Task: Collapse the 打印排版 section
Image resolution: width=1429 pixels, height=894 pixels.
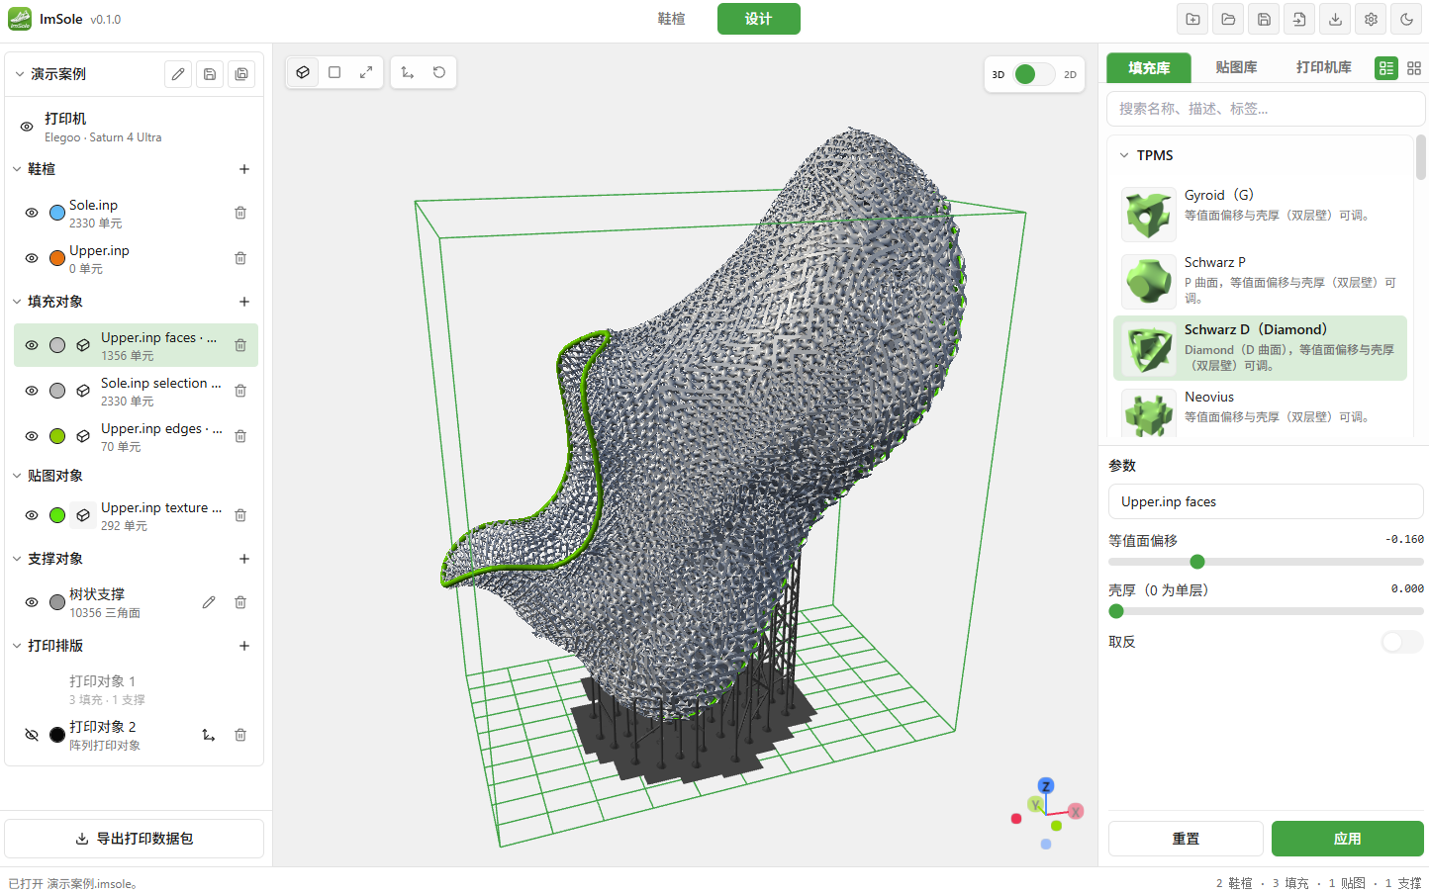Action: coord(17,646)
